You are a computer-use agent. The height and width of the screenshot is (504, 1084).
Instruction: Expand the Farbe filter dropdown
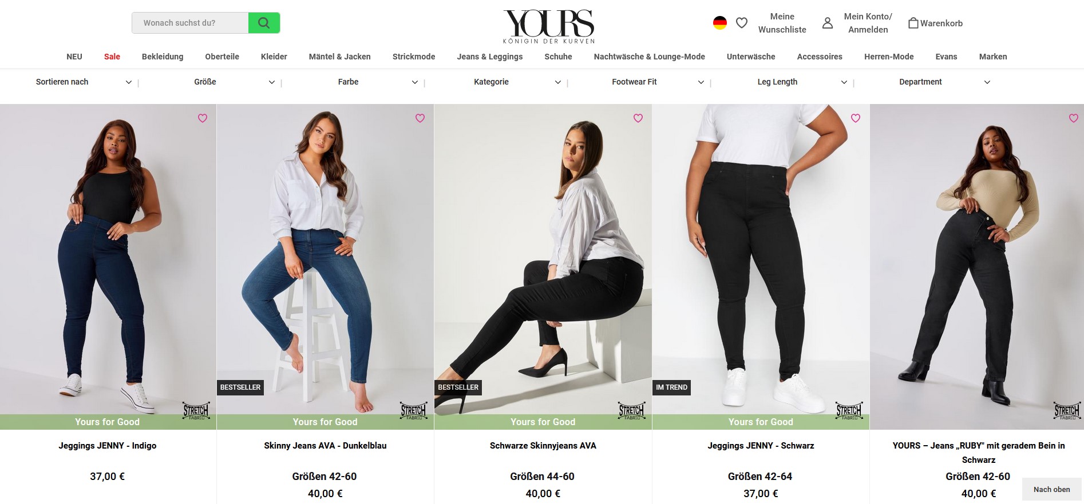tap(377, 82)
